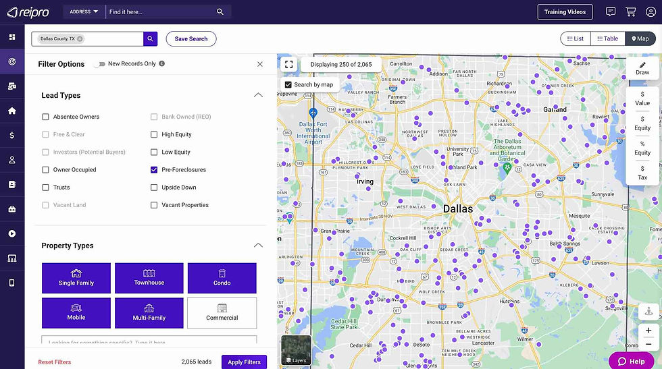Select the $ Tax map overlay
Viewport: 662px width, 369px height.
pos(642,173)
